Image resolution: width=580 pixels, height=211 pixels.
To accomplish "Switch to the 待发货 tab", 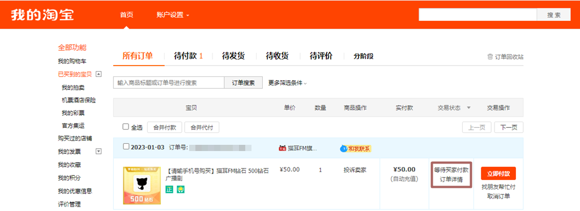I will point(233,56).
